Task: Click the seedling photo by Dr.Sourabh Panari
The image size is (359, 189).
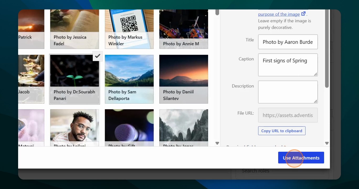Action: (x=75, y=79)
